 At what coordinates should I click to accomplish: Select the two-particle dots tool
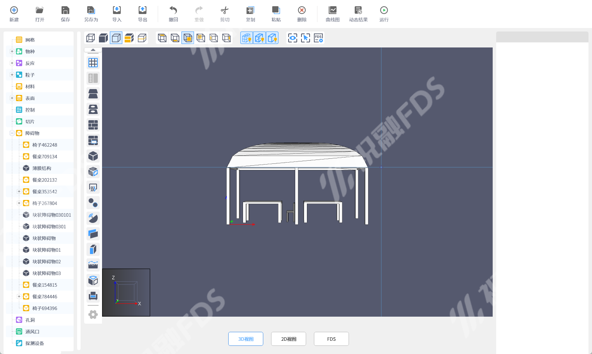click(x=93, y=203)
